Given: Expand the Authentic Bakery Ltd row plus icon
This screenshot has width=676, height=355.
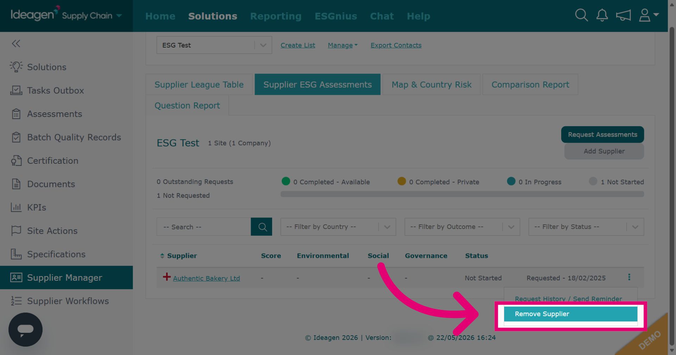Looking at the screenshot, I should coord(167,277).
